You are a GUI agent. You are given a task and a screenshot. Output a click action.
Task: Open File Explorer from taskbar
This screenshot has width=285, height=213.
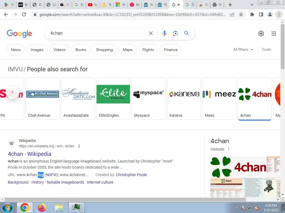point(59,208)
